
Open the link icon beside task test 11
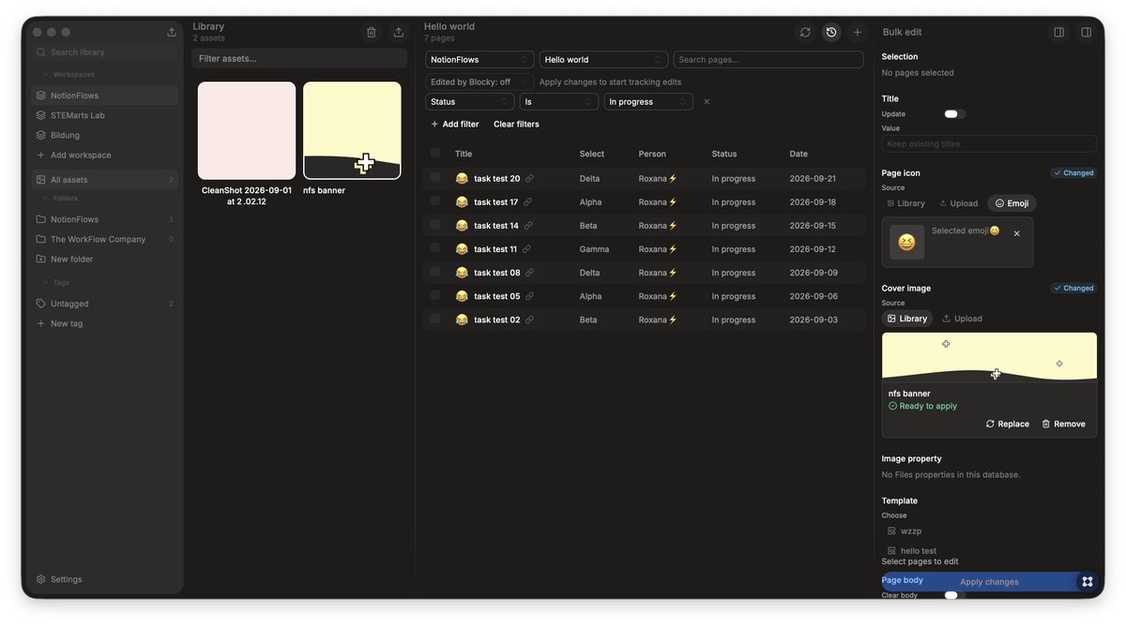(x=526, y=249)
